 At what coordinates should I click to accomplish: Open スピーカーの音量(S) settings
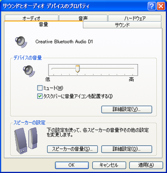(x=72, y=149)
